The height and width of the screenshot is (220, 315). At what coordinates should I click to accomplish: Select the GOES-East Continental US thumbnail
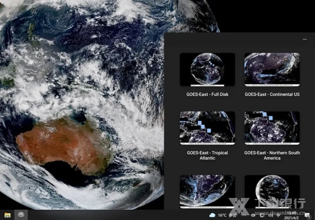(x=271, y=69)
